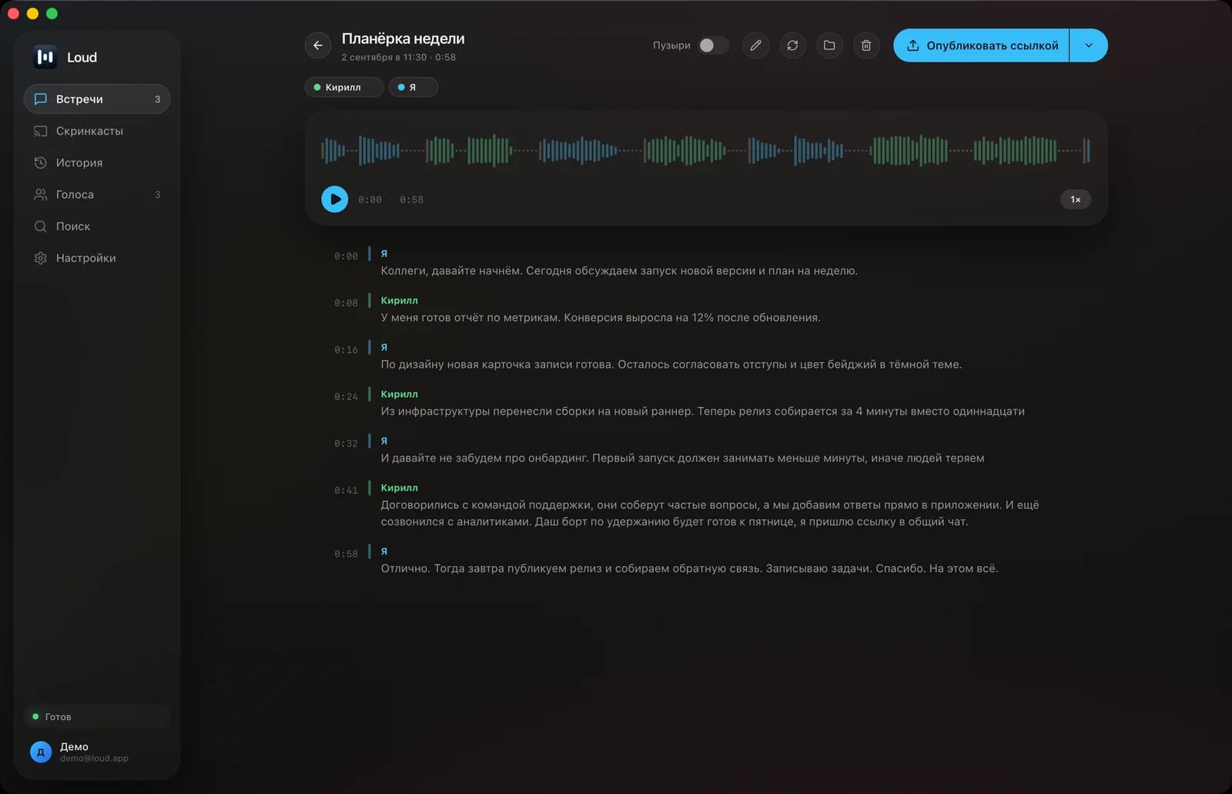Open Голоса in the sidebar

(x=97, y=194)
